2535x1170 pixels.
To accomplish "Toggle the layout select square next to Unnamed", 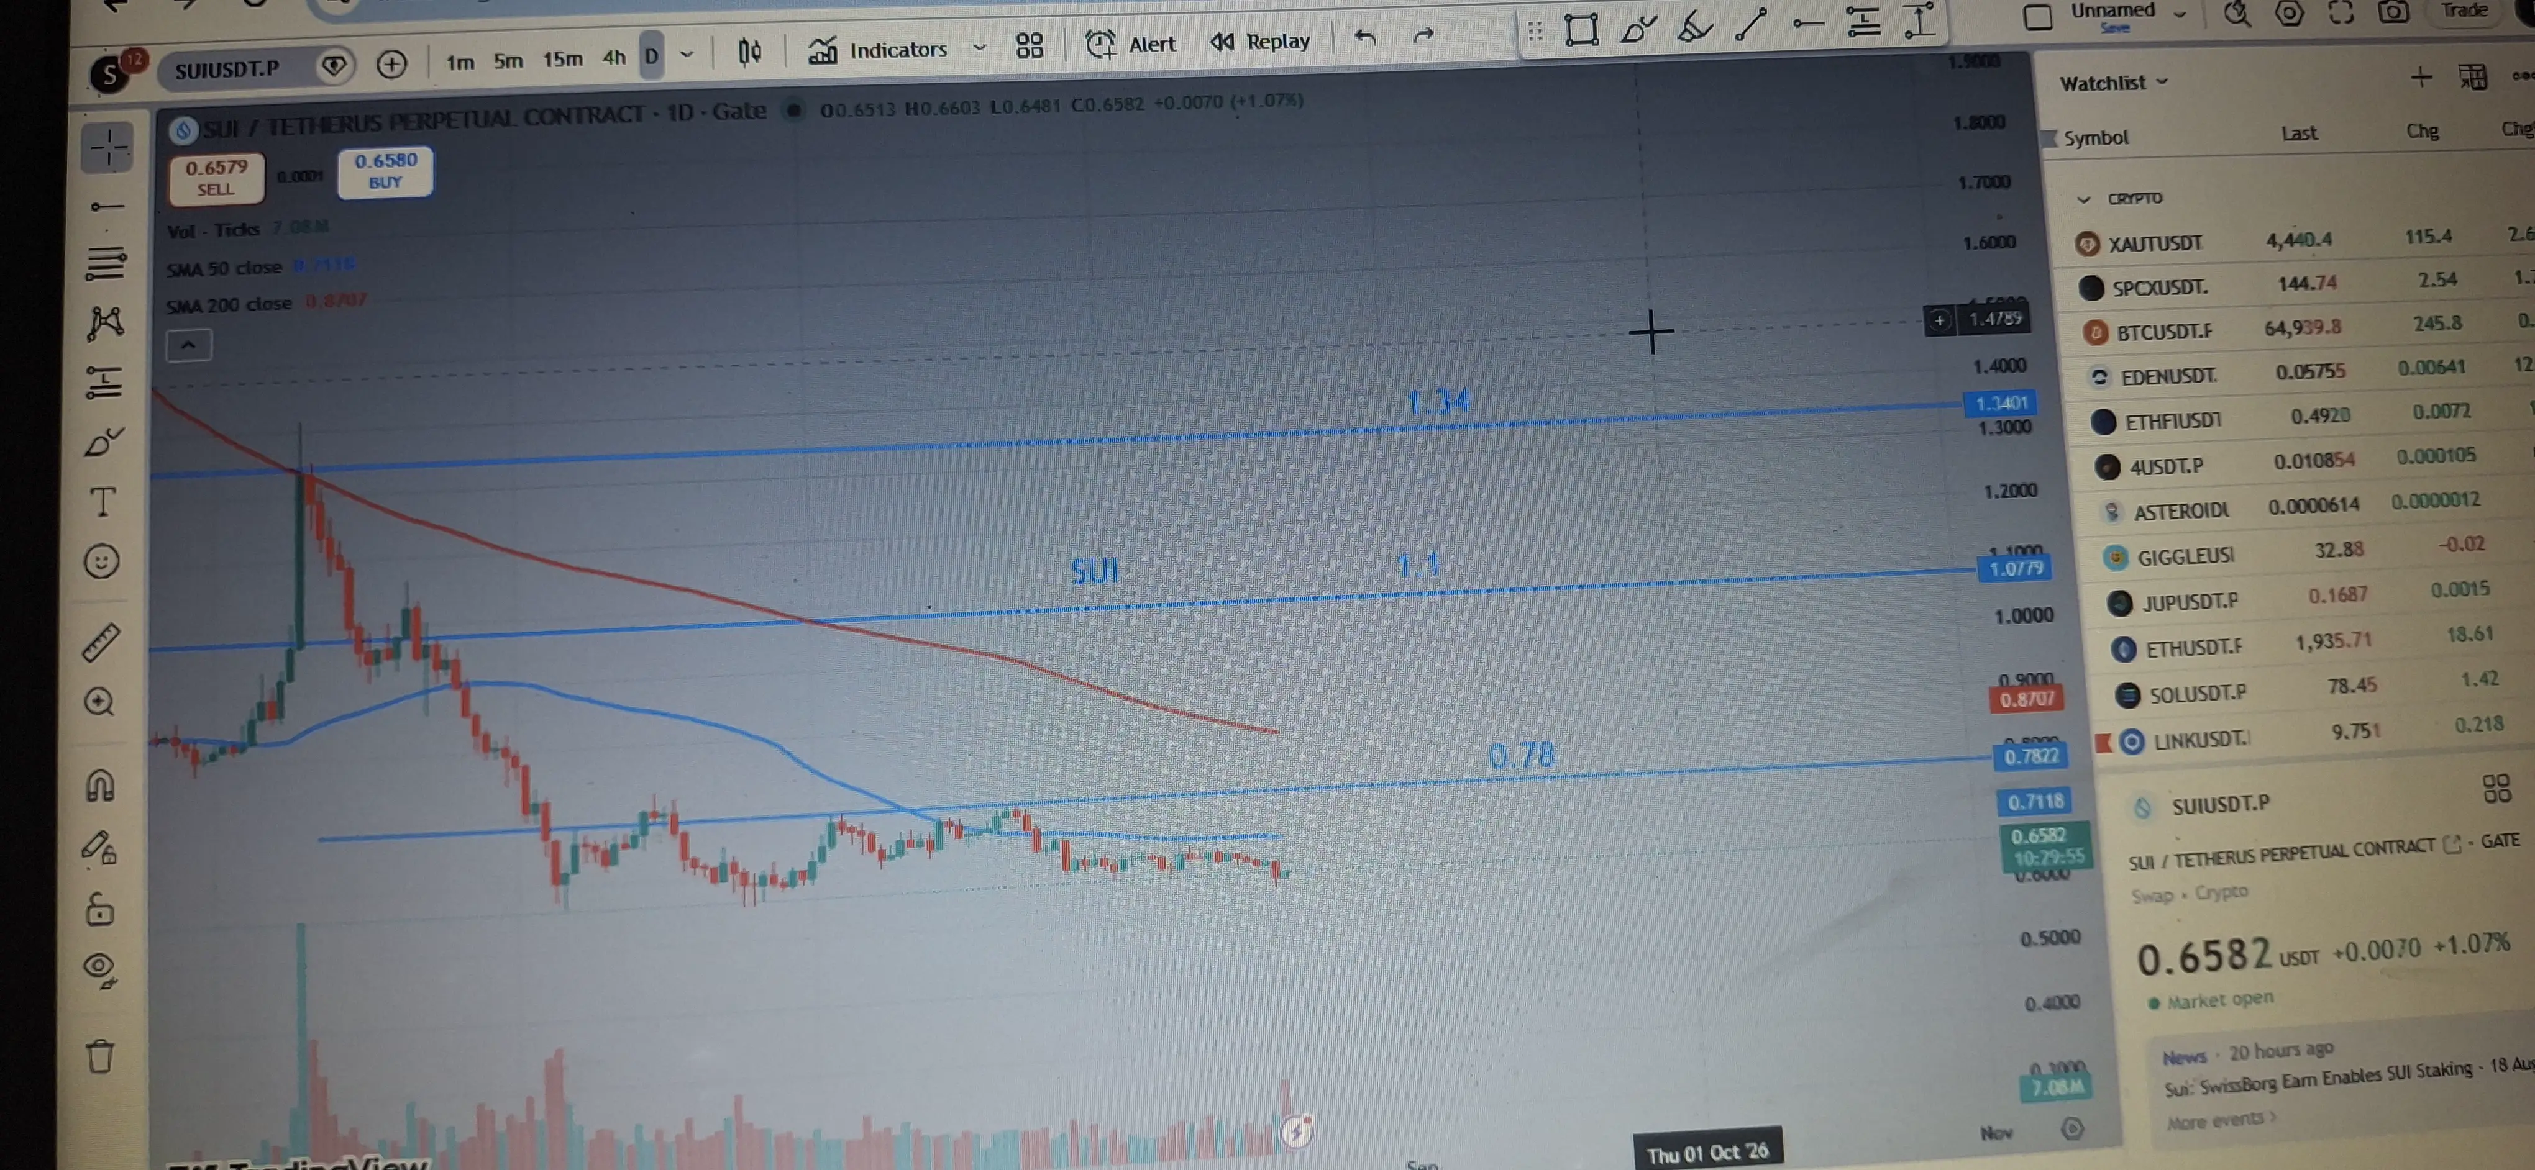I will point(2037,17).
